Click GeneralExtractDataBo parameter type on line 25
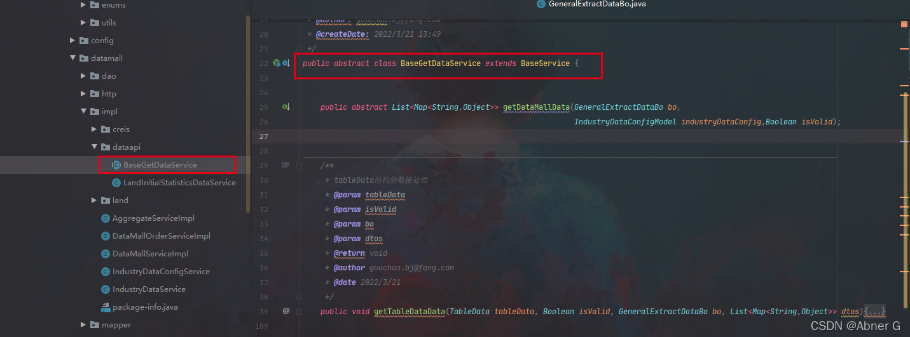This screenshot has width=910, height=337. pos(619,107)
